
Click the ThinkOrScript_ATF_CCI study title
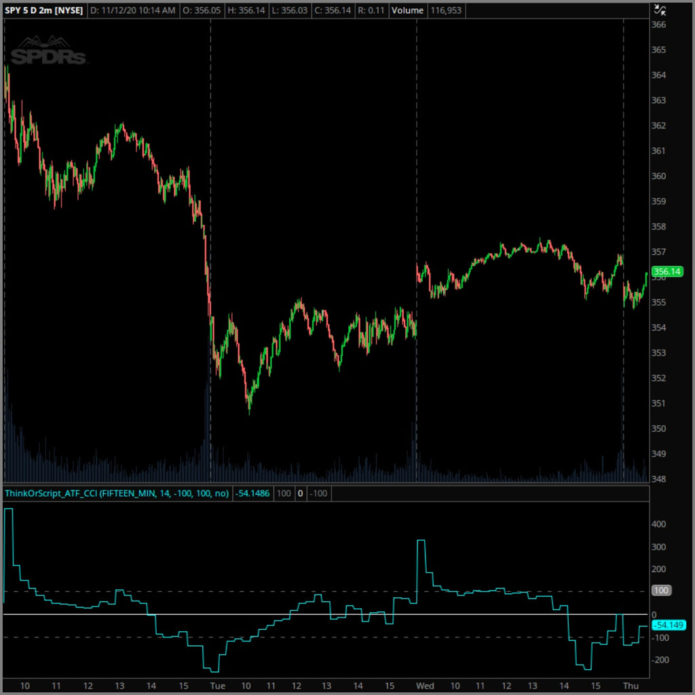[x=117, y=493]
